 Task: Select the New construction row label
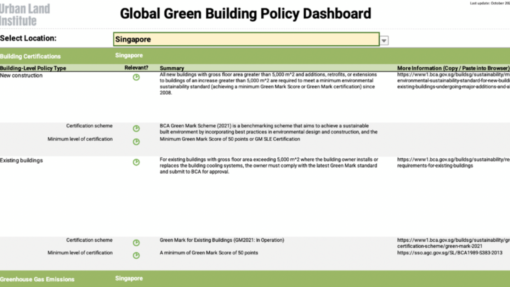tap(21, 75)
